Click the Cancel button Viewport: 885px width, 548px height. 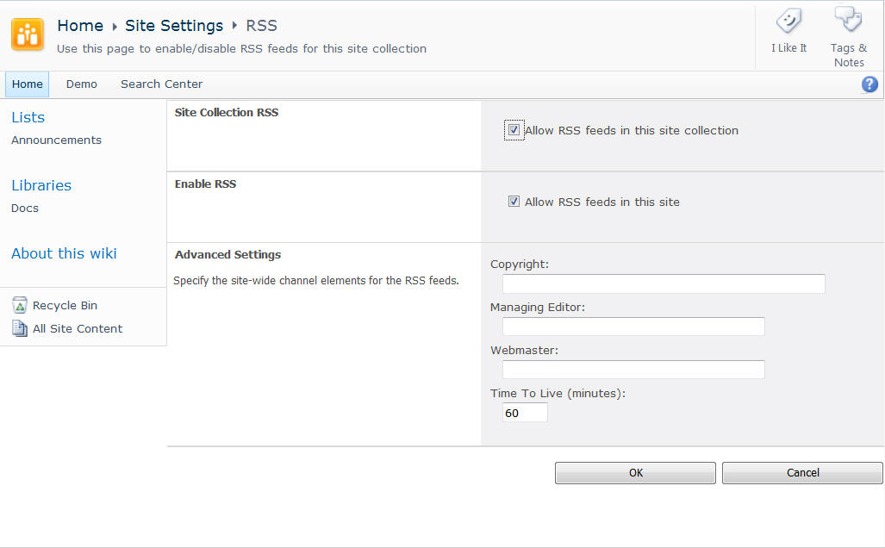tap(801, 472)
